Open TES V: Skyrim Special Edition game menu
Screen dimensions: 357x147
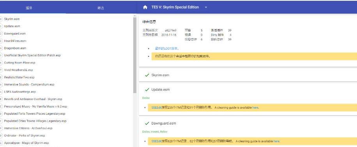click(175, 7)
